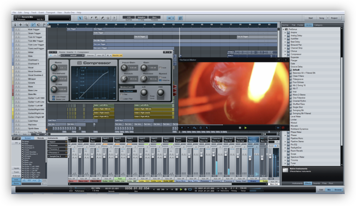Switch browser to Effects tab
Image resolution: width=356 pixels, height=206 pixels.
308,183
